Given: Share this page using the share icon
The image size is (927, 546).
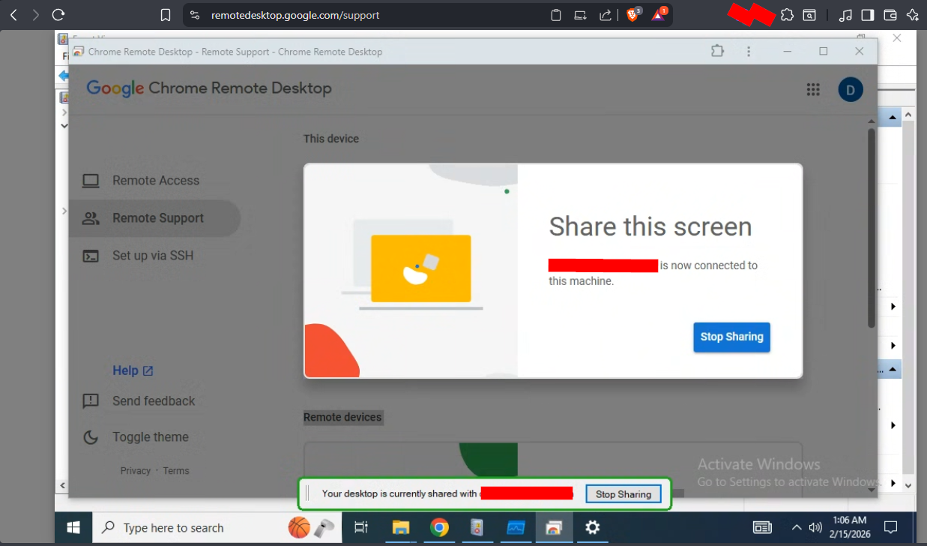Looking at the screenshot, I should click(605, 15).
